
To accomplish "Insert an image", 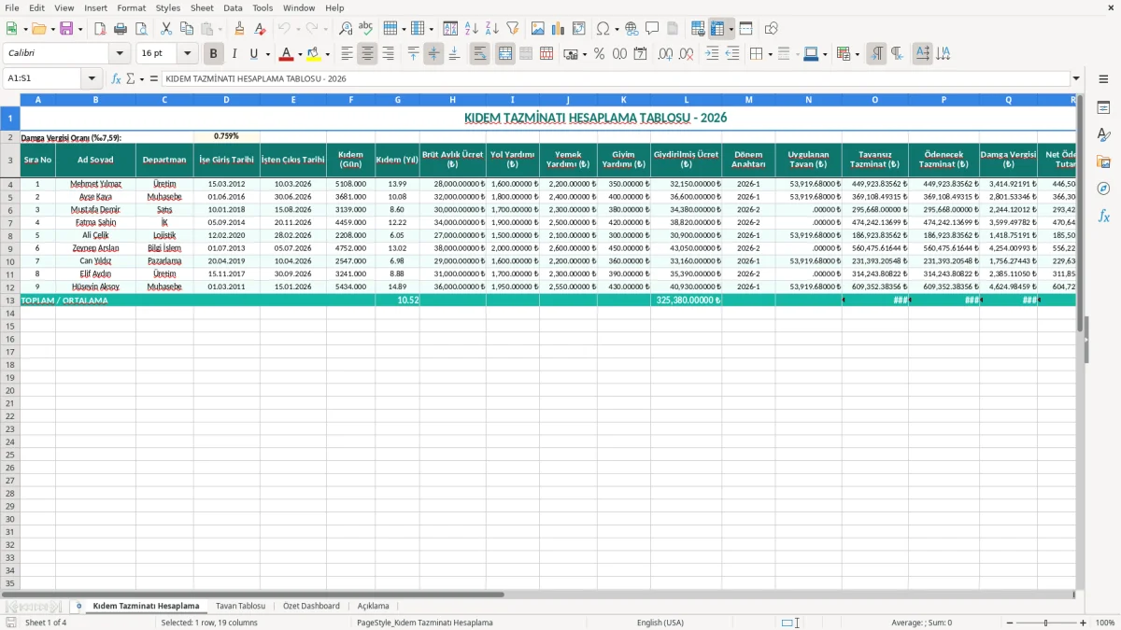I will point(538,29).
